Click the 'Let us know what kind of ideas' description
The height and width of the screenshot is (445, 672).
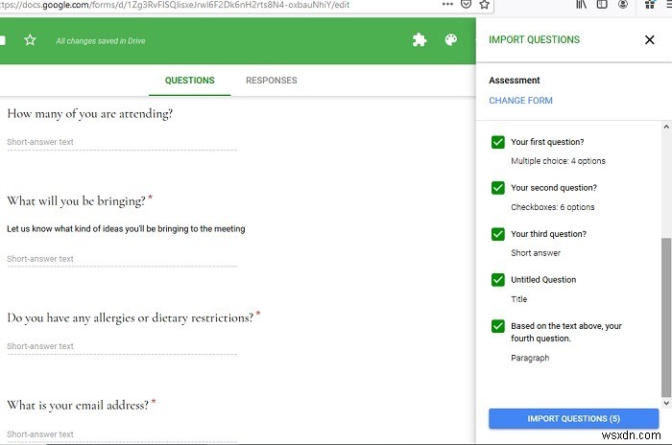(x=126, y=229)
